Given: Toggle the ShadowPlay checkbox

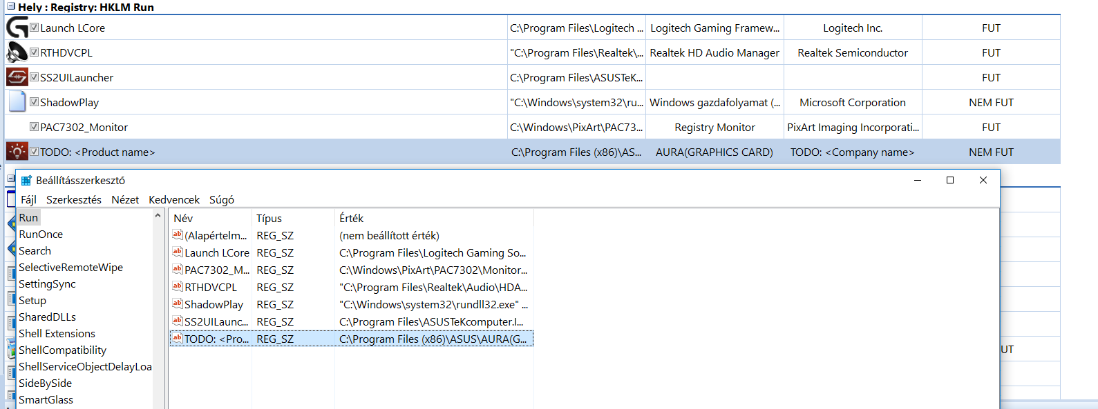Looking at the screenshot, I should [34, 102].
